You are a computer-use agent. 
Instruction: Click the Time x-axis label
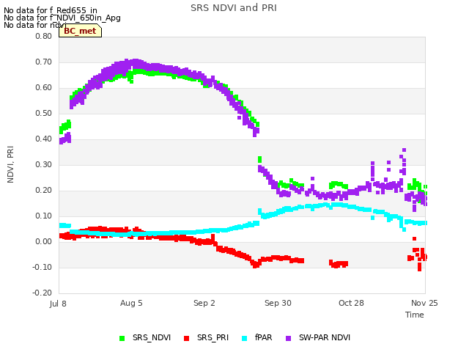click(415, 315)
